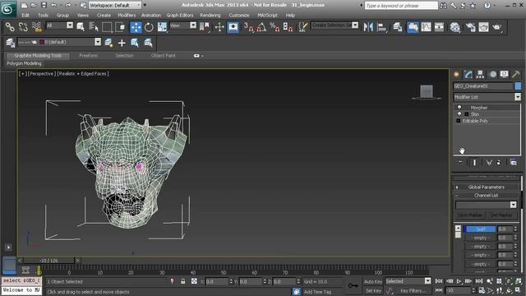Image resolution: width=526 pixels, height=296 pixels.
Task: Toggle the Morpher modifier lightbulb
Action: click(459, 108)
